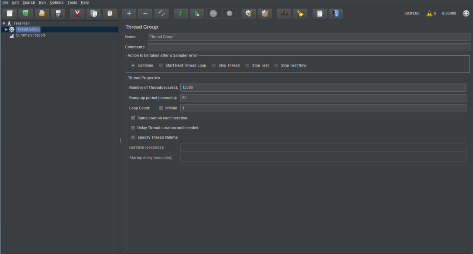Click the Save icon in toolbar

pyautogui.click(x=58, y=14)
